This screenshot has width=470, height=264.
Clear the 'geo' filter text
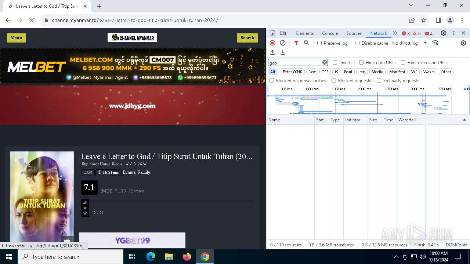coord(325,62)
